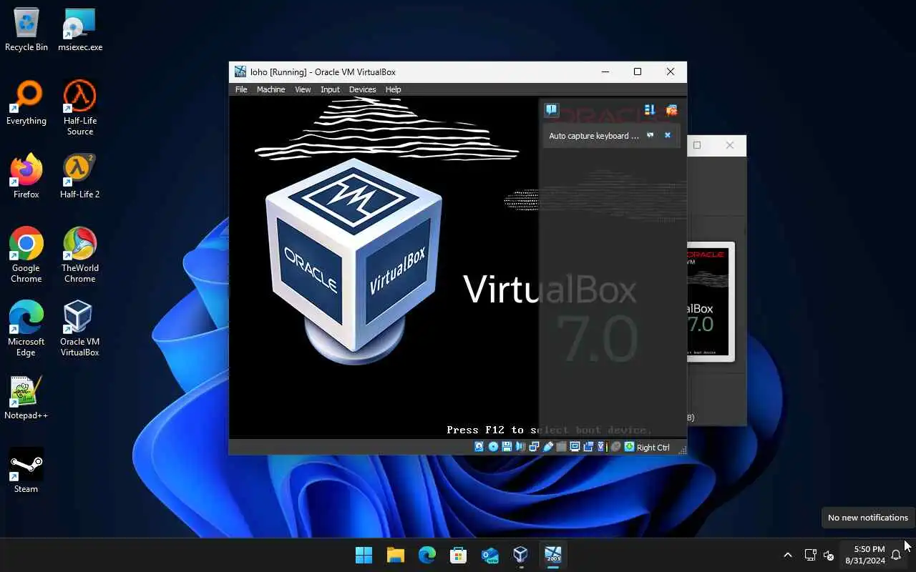The width and height of the screenshot is (916, 572).
Task: Click the hard disk activity status icon
Action: coord(479,447)
